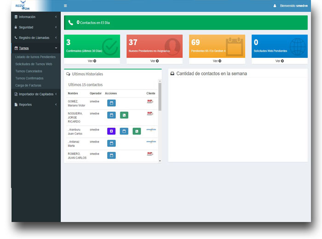Toggle the hamburger sidebar menu icon
Screen dimensions: 322x239
[65, 6]
